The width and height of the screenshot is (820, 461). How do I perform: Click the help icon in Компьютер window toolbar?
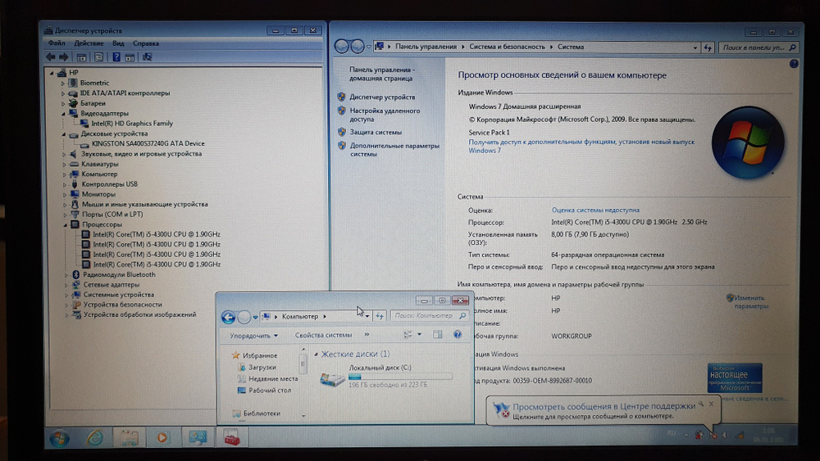click(458, 335)
